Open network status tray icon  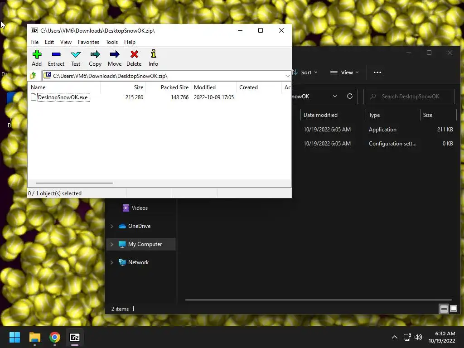407,337
